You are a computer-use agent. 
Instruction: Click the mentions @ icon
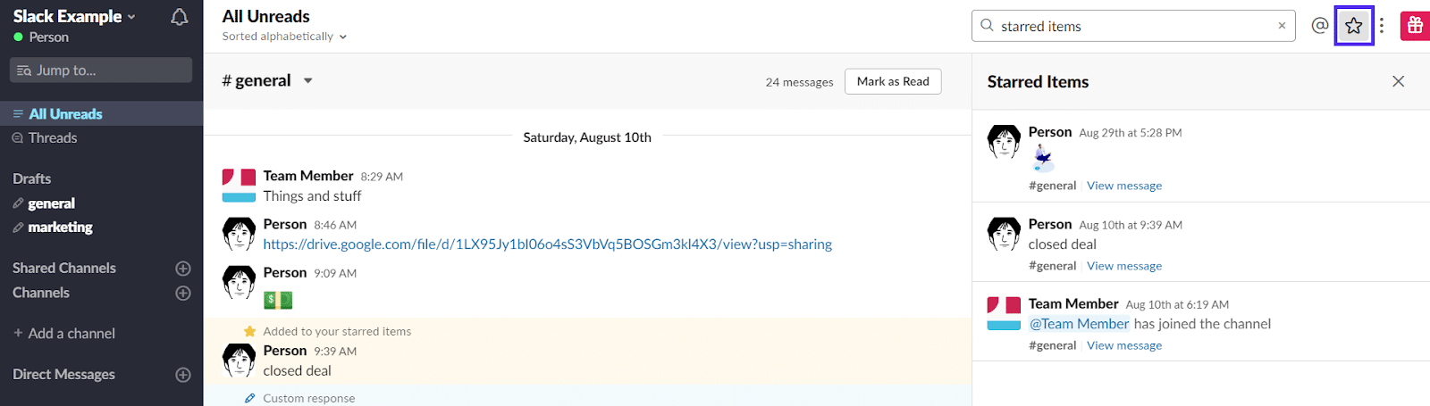pyautogui.click(x=1319, y=26)
